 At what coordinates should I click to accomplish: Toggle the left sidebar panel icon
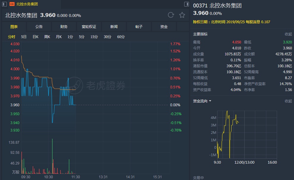[4, 4]
